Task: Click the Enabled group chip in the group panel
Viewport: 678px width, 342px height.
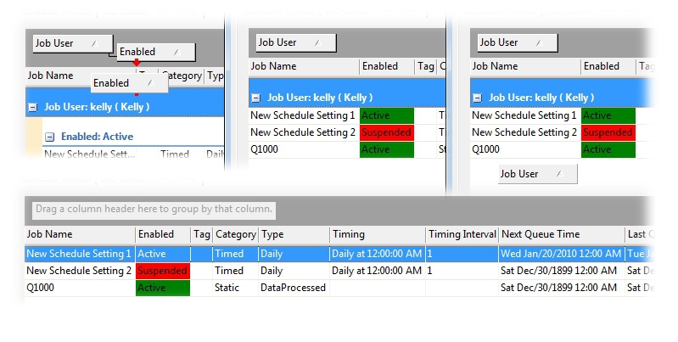Action: [x=155, y=52]
